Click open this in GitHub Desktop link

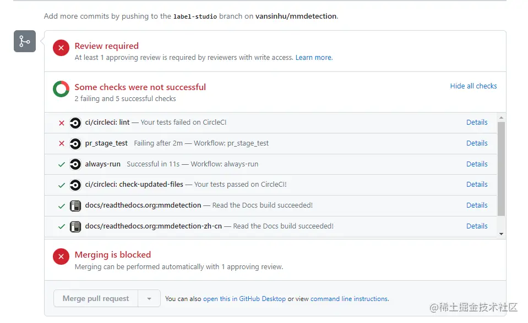point(244,299)
